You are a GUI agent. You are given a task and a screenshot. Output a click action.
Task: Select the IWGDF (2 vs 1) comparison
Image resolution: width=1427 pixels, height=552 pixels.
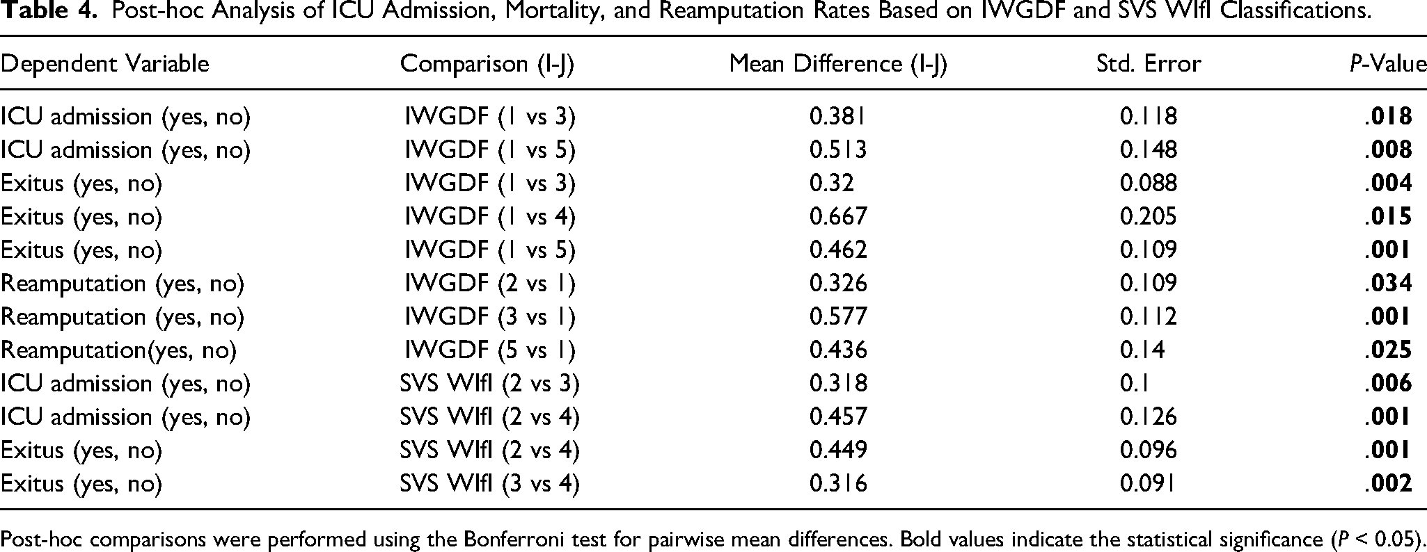490,284
